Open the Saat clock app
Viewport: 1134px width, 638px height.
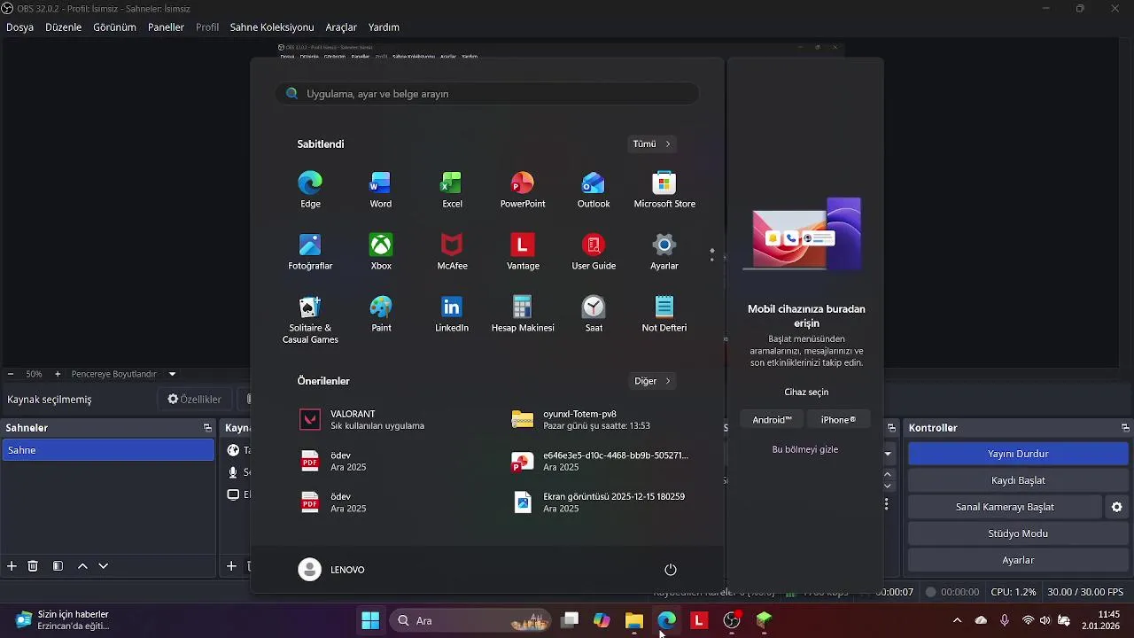[594, 314]
